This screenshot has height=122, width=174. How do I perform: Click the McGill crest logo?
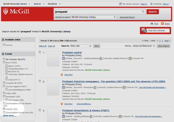click(6, 11)
